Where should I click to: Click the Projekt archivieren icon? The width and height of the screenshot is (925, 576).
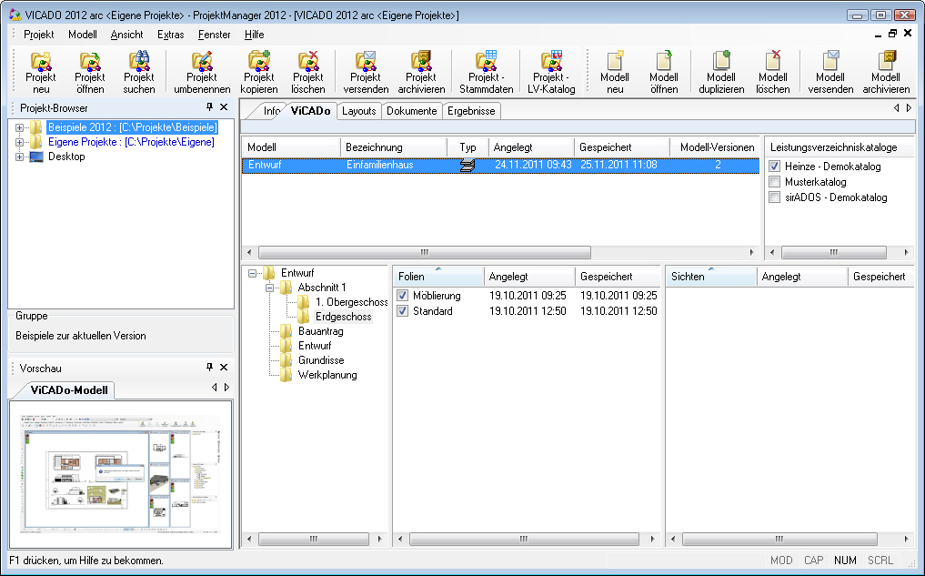click(421, 72)
